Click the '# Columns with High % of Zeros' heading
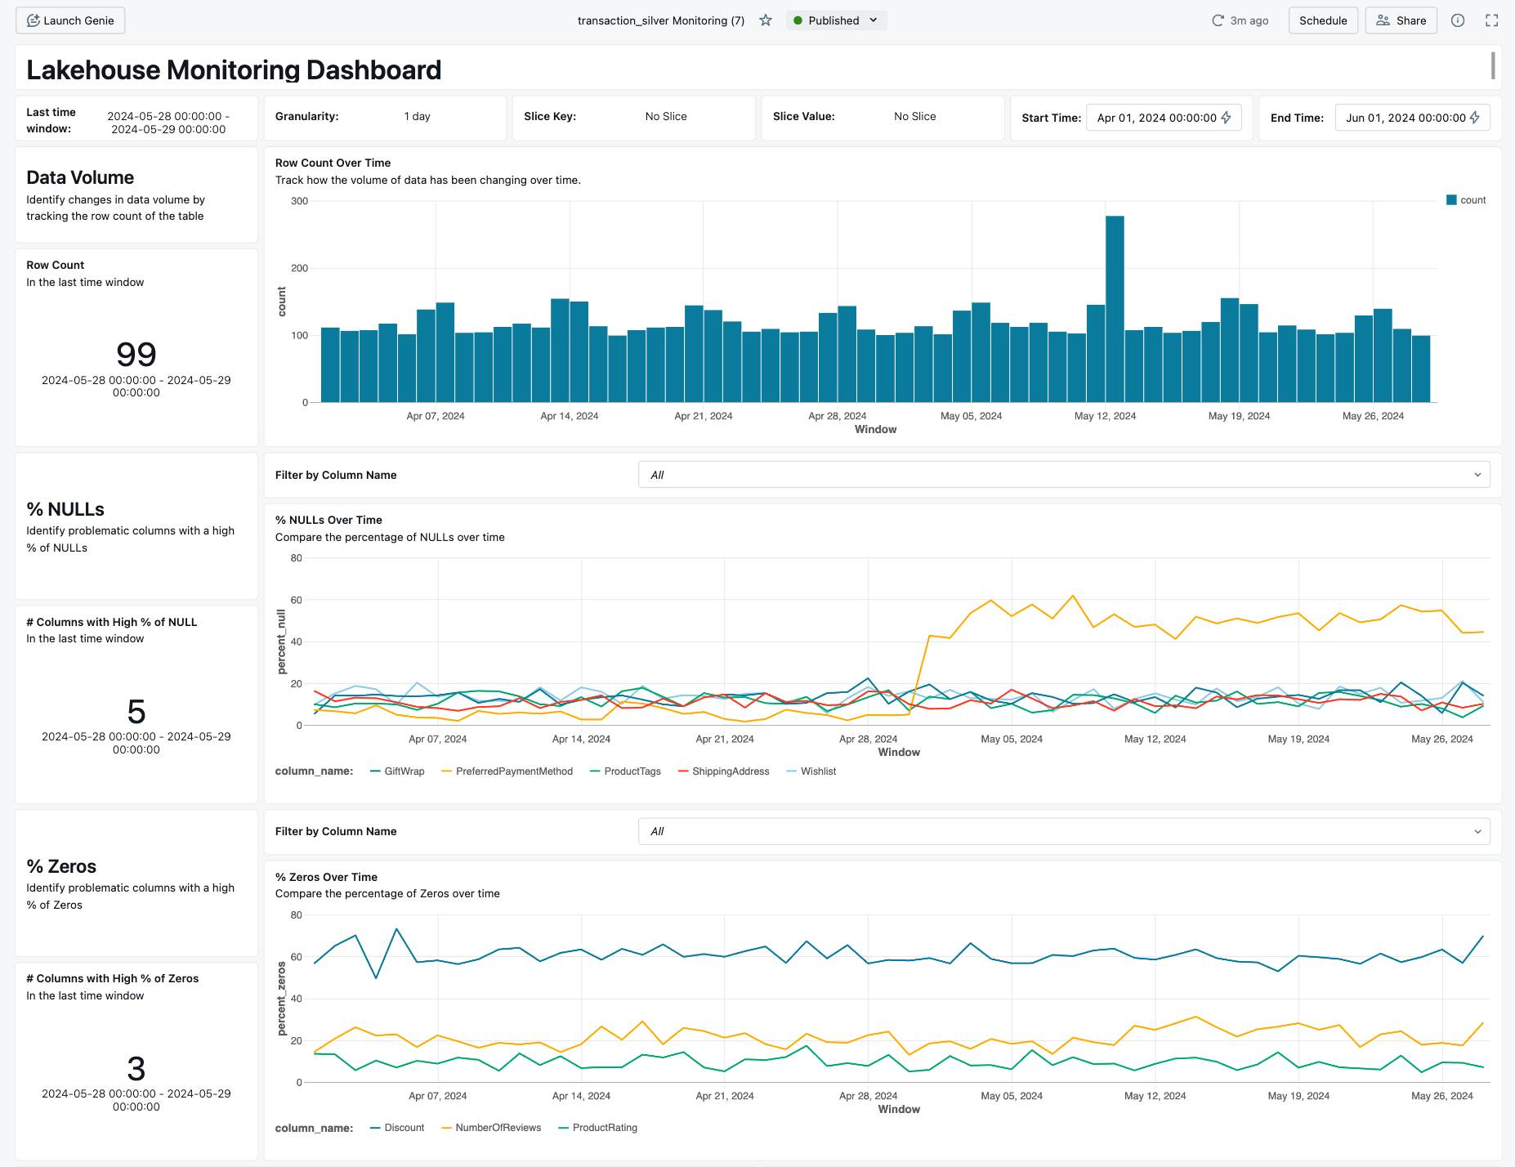Image resolution: width=1515 pixels, height=1167 pixels. tap(113, 978)
